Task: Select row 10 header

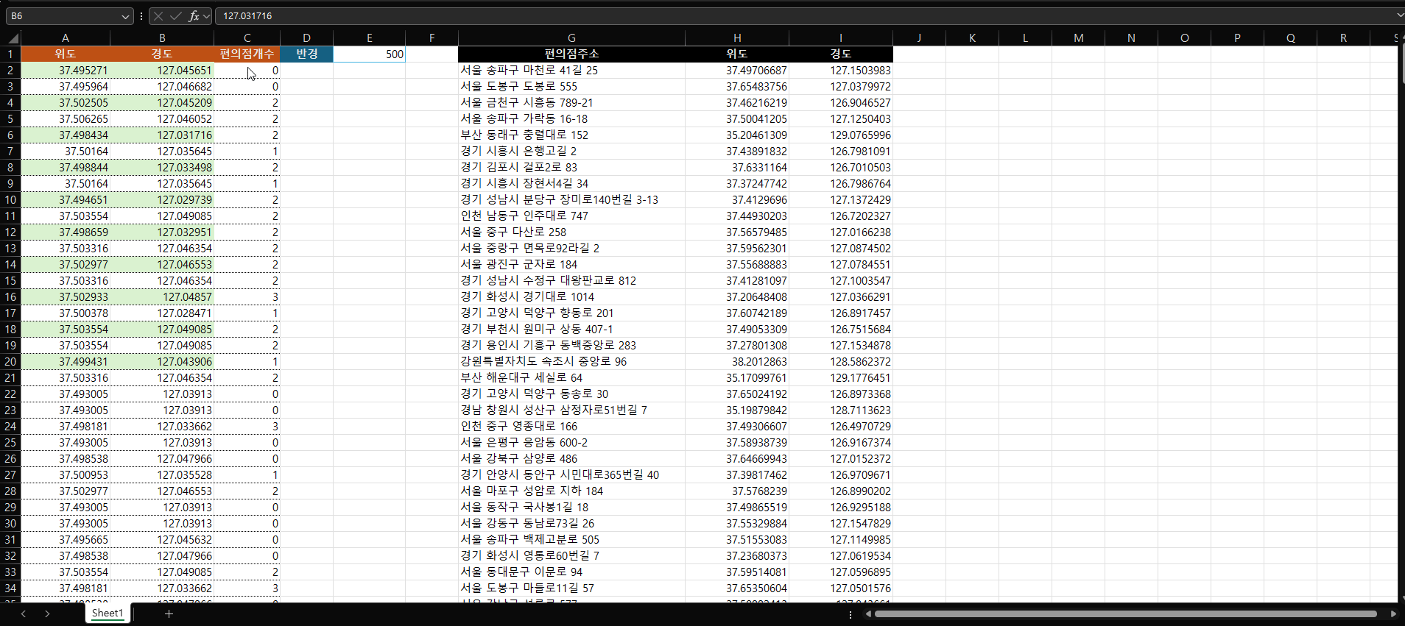Action: coord(10,199)
